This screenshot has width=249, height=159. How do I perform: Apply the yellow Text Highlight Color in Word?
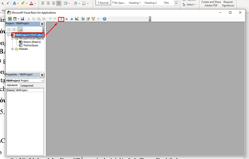23,3
